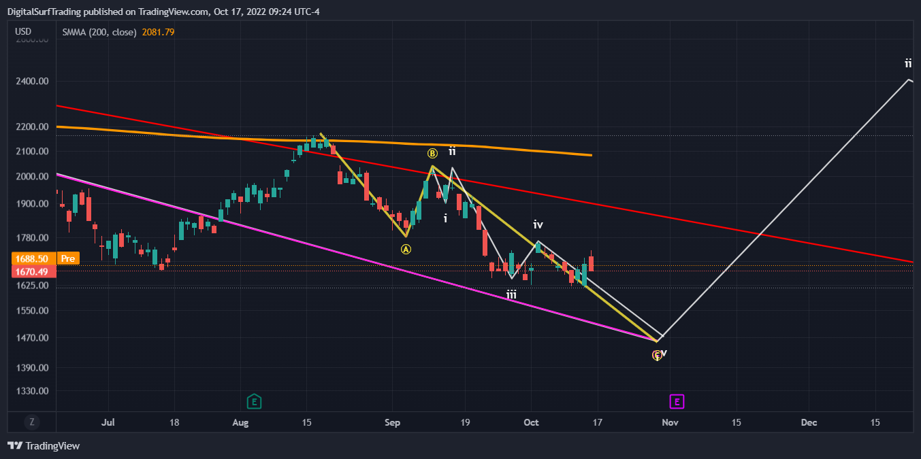Click the SMMA value 2081.79
This screenshot has height=459, width=921.
[159, 32]
